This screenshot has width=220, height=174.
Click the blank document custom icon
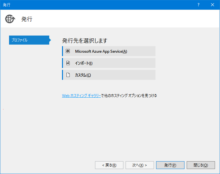coord(68,75)
